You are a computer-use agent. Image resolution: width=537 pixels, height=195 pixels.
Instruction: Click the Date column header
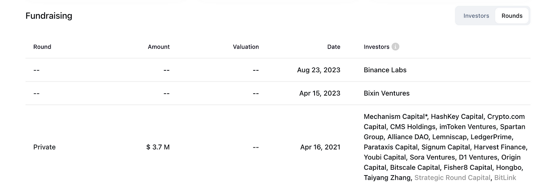click(334, 47)
